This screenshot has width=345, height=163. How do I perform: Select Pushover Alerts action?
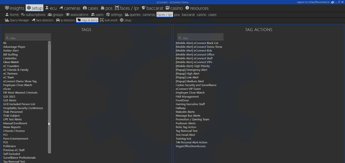click(x=186, y=123)
